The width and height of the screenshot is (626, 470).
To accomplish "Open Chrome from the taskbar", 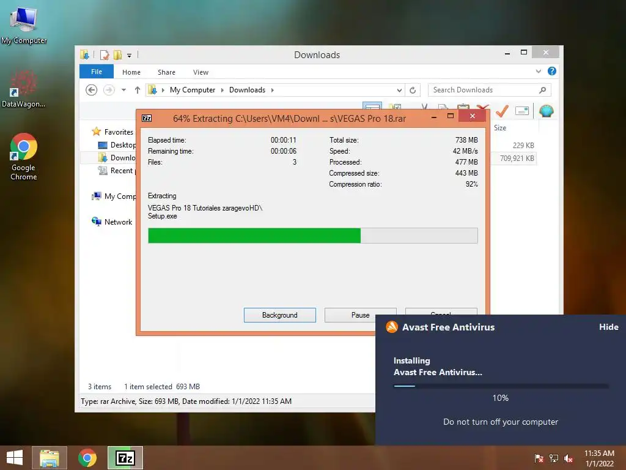I will tap(87, 458).
